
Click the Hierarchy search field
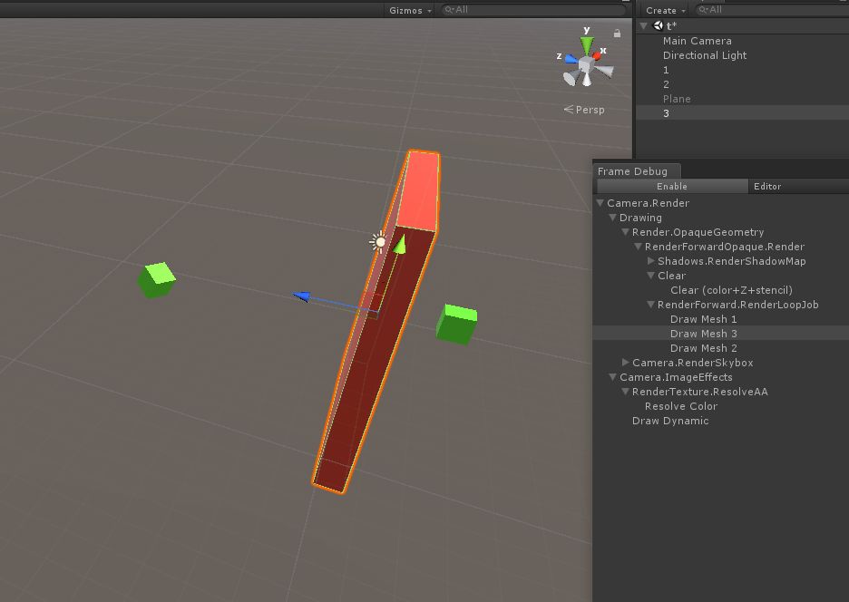772,10
